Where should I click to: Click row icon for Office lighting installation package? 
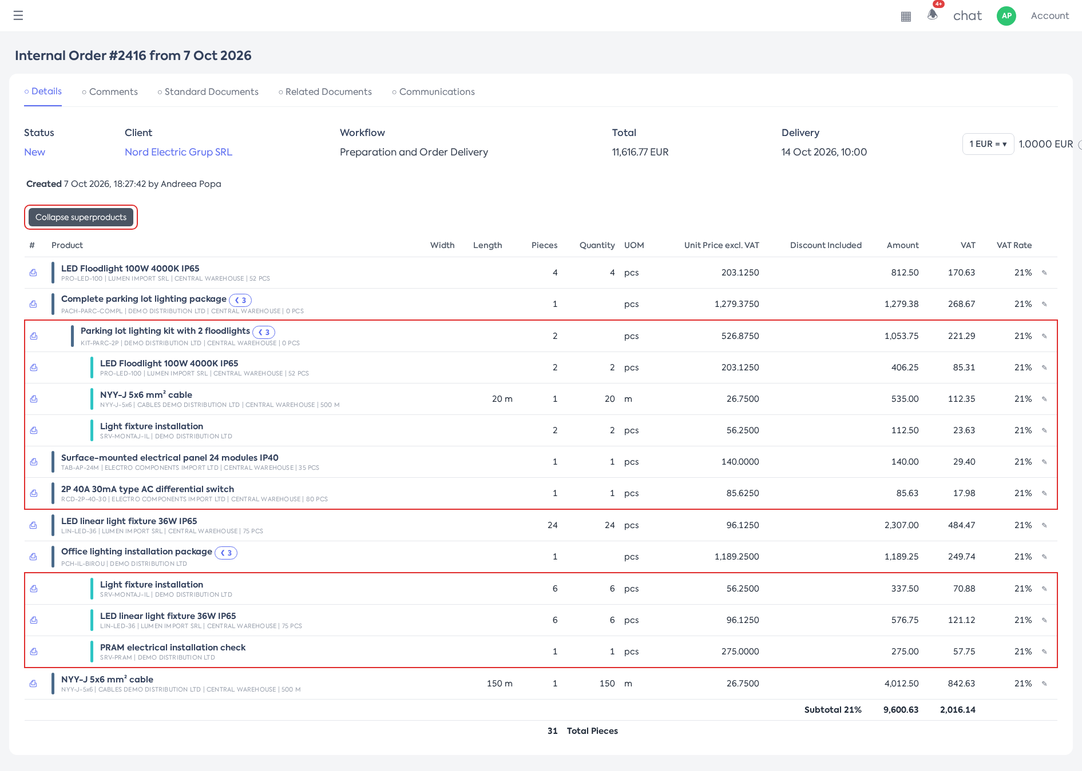(x=33, y=557)
